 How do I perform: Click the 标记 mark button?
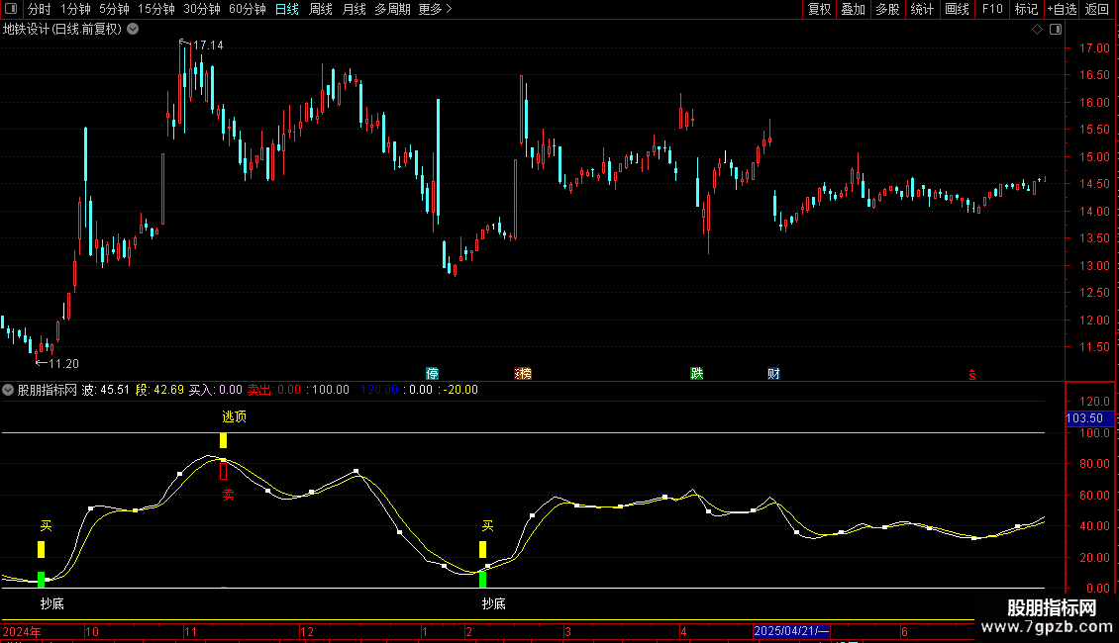point(1026,9)
